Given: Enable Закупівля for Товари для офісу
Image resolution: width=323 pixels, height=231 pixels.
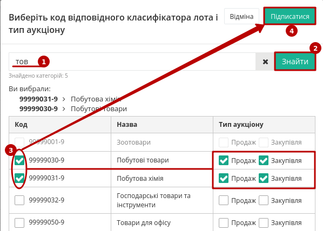Looking at the screenshot, I should [264, 222].
